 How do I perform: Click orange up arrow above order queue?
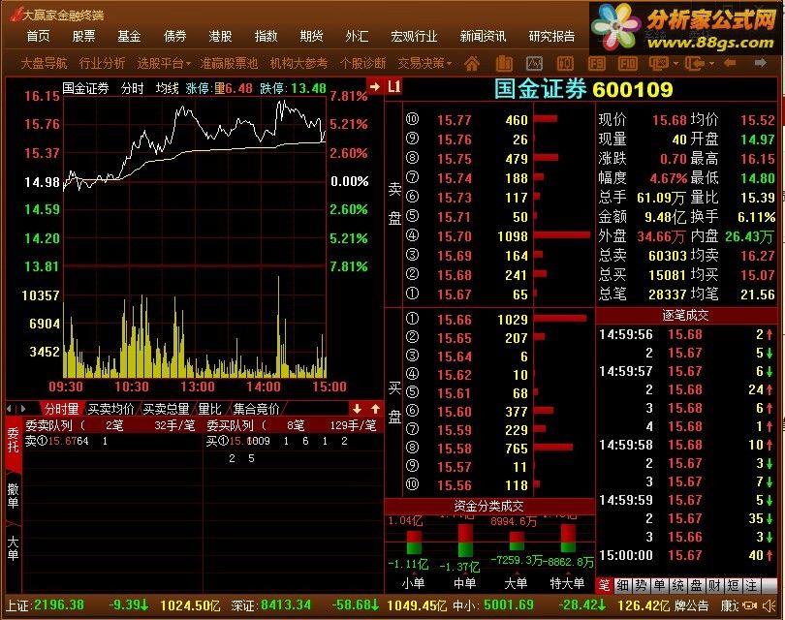[375, 409]
